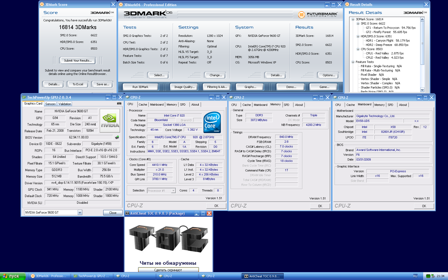The width and height of the screenshot is (448, 280).
Task: Click the Image Quality... button
Action: pos(184,87)
